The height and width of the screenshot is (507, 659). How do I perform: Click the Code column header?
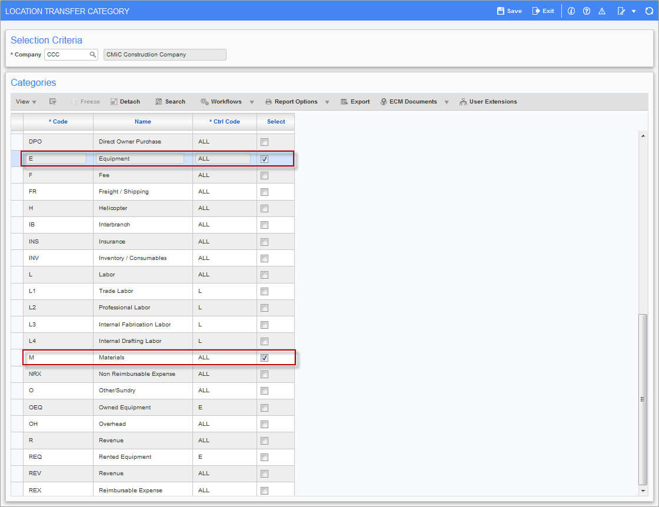(x=58, y=122)
